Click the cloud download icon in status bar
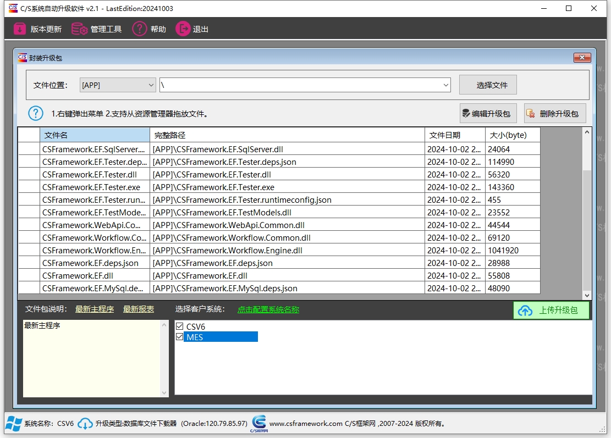 85,424
